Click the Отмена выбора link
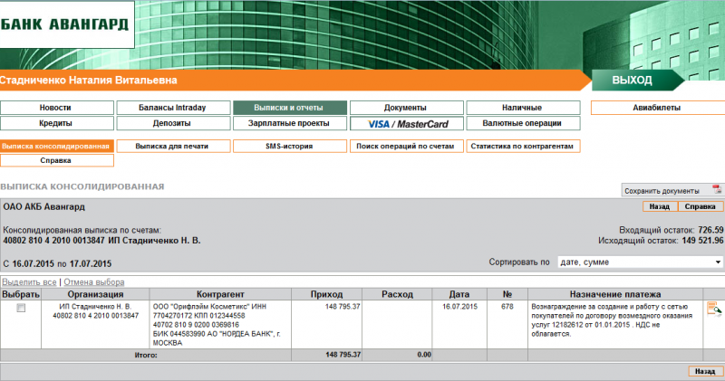The image size is (725, 381). click(x=94, y=281)
